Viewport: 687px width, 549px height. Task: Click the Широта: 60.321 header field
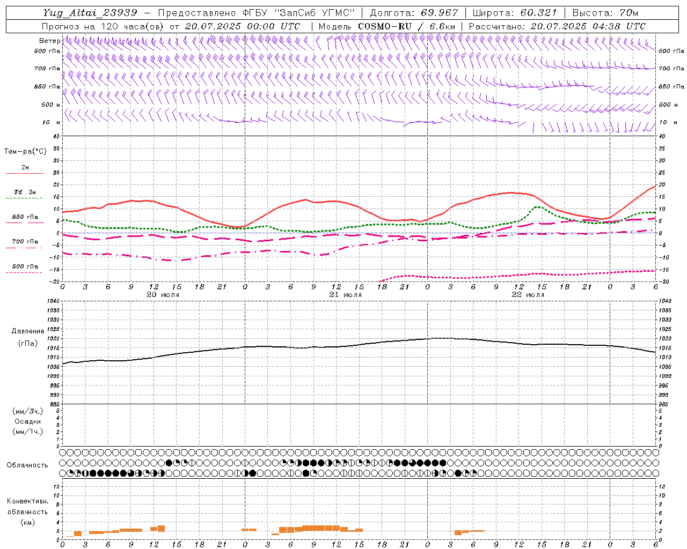coord(515,13)
